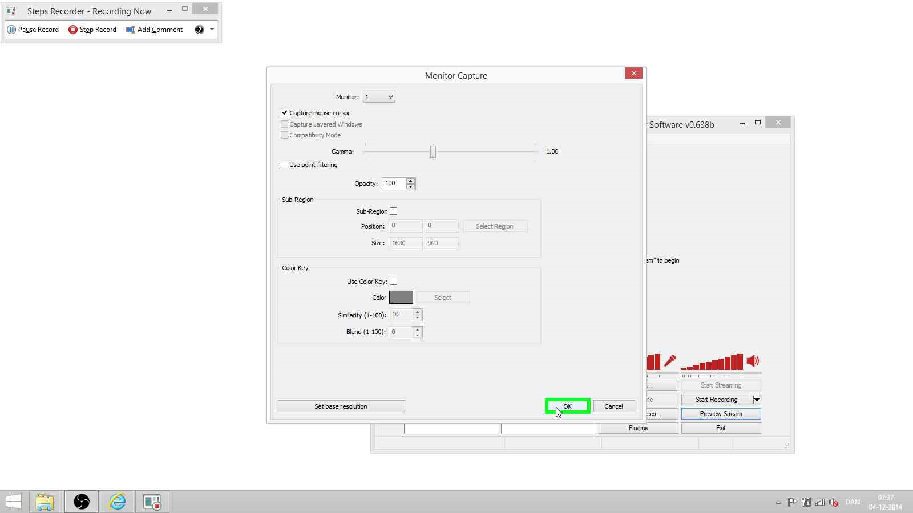Launch Internet Explorer from taskbar
The image size is (913, 513).
click(118, 502)
